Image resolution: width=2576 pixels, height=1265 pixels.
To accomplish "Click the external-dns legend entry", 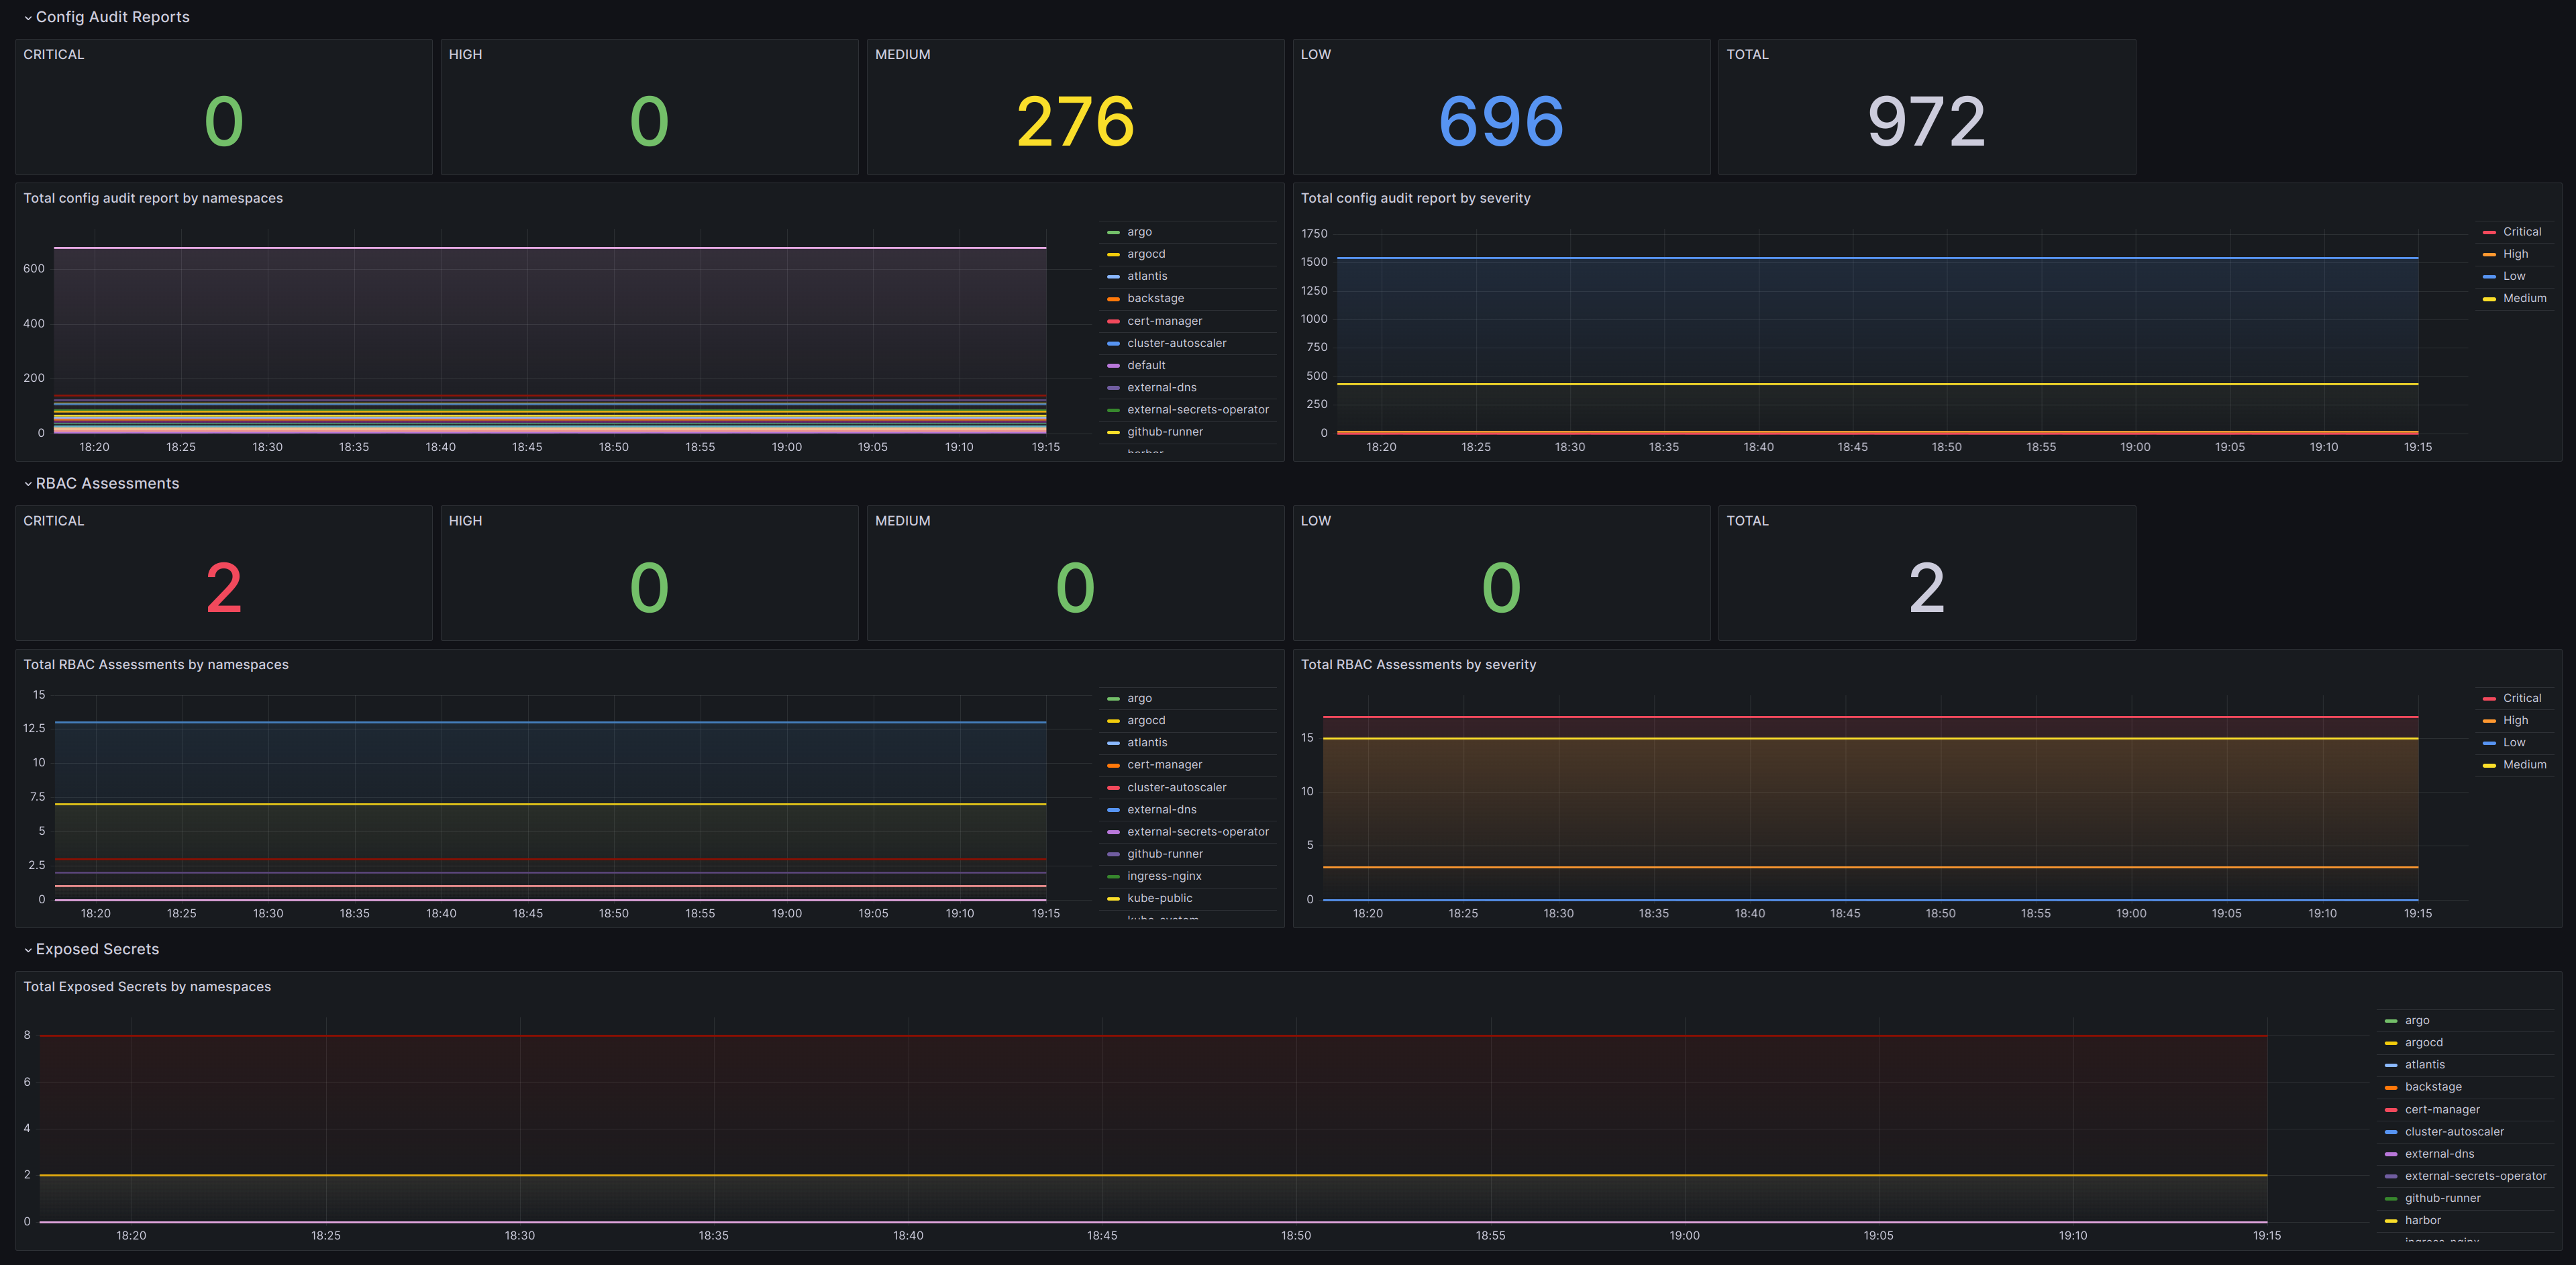I will [1162, 387].
